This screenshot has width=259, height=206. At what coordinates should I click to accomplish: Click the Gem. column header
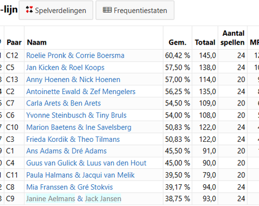point(177,42)
